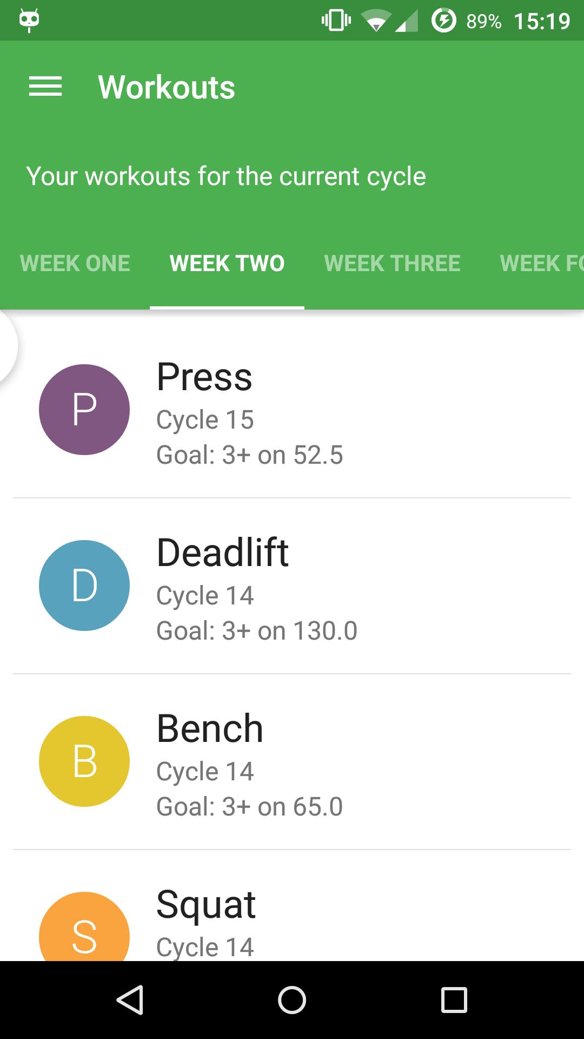Switch to the Week Three tab

(x=392, y=264)
